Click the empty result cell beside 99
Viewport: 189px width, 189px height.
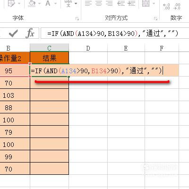click(49, 156)
